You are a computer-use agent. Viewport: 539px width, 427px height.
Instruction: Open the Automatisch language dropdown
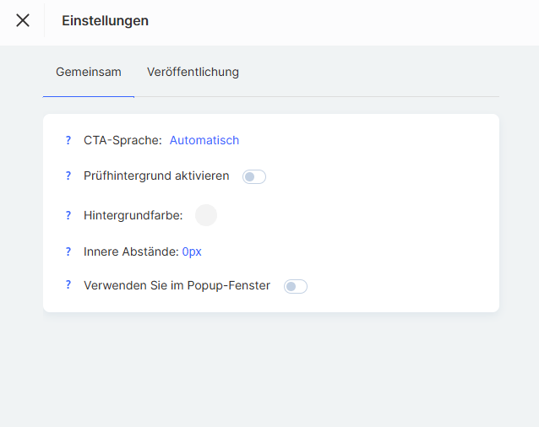click(x=204, y=140)
